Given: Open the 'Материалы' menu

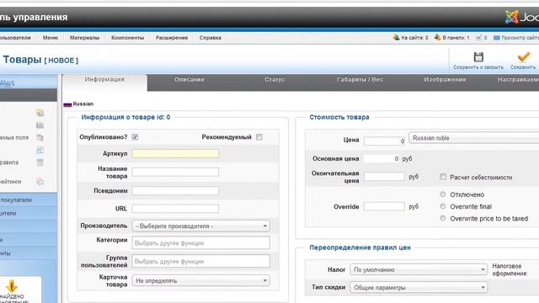Looking at the screenshot, I should pyautogui.click(x=84, y=38).
